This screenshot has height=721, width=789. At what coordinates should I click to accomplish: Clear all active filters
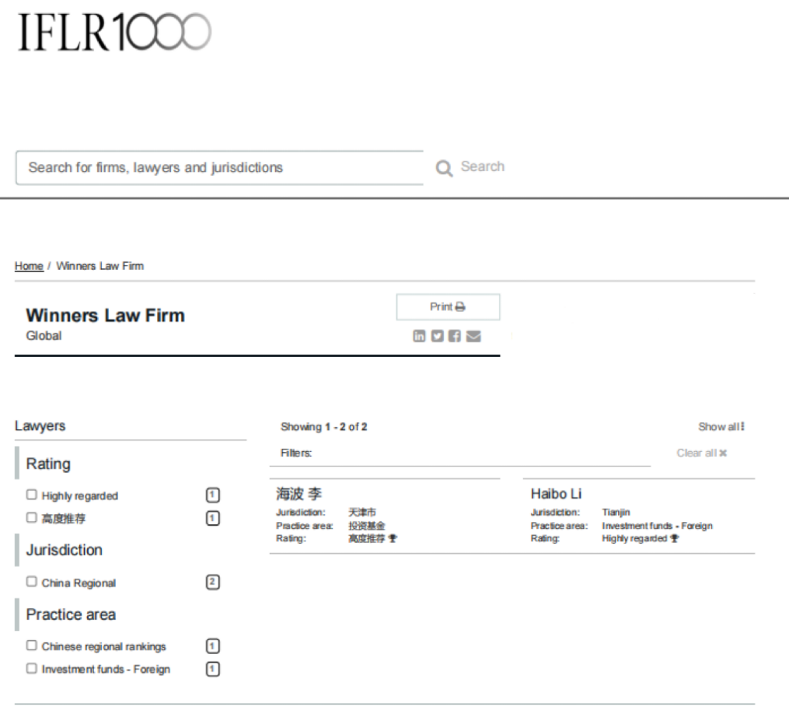pyautogui.click(x=701, y=453)
